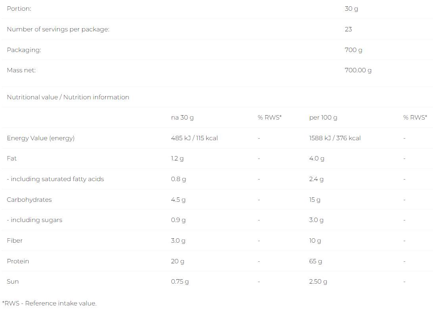This screenshot has width=433, height=311.
Task: Click "Number of servings per package:" label
Action: point(58,29)
